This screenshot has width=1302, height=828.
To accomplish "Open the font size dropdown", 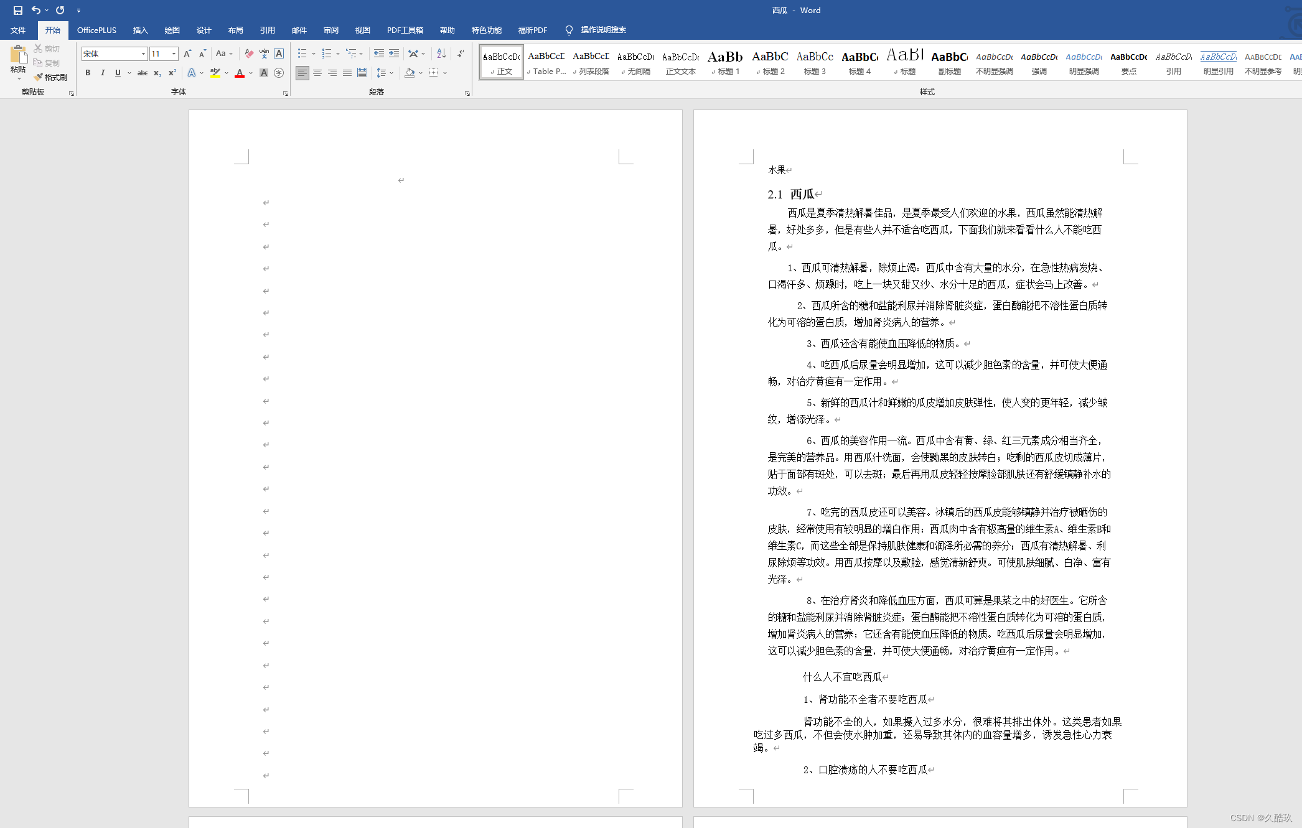I will 174,53.
